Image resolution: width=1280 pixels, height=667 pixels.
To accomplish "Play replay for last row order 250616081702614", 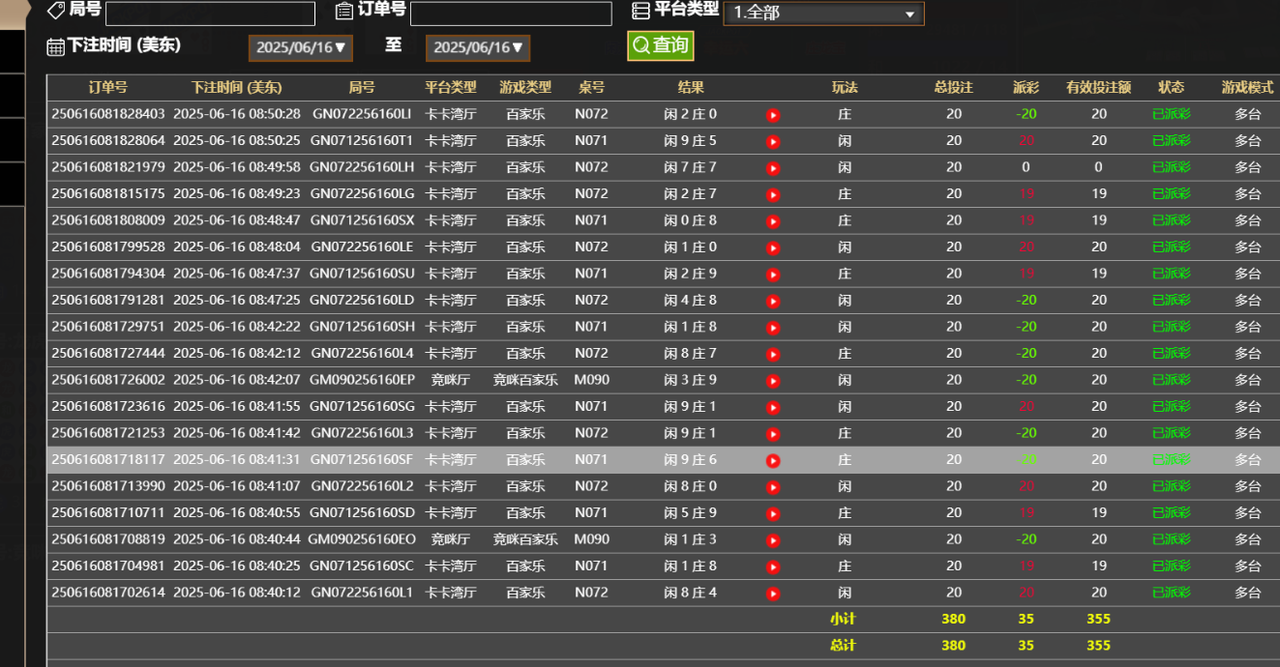I will pyautogui.click(x=772, y=593).
